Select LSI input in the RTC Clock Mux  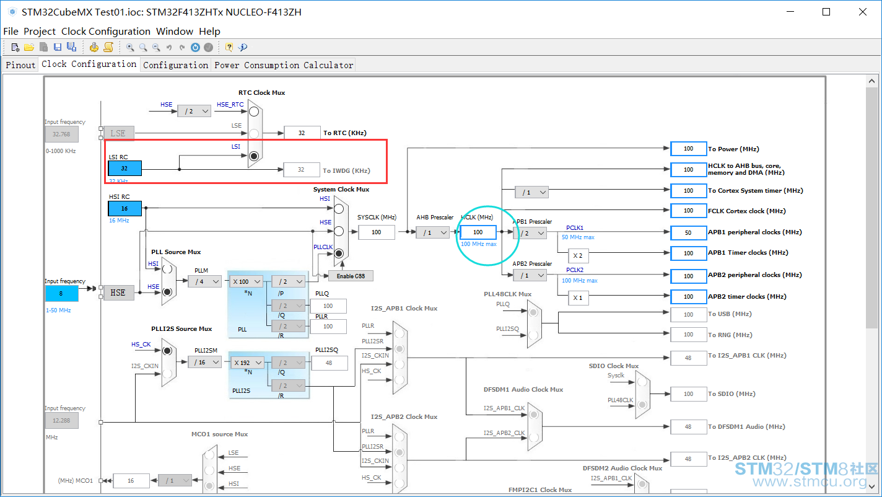[x=254, y=156]
